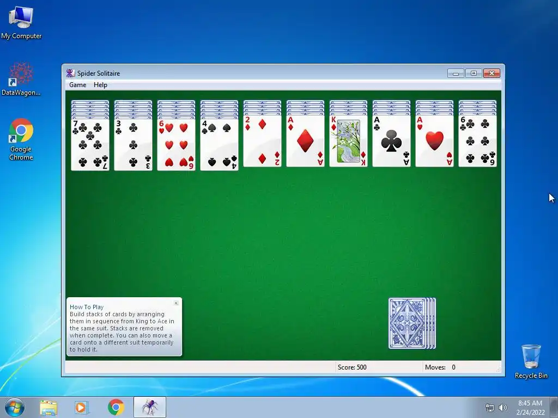Select the 2 of diamonds card
The height and width of the screenshot is (418, 558).
[x=262, y=141]
